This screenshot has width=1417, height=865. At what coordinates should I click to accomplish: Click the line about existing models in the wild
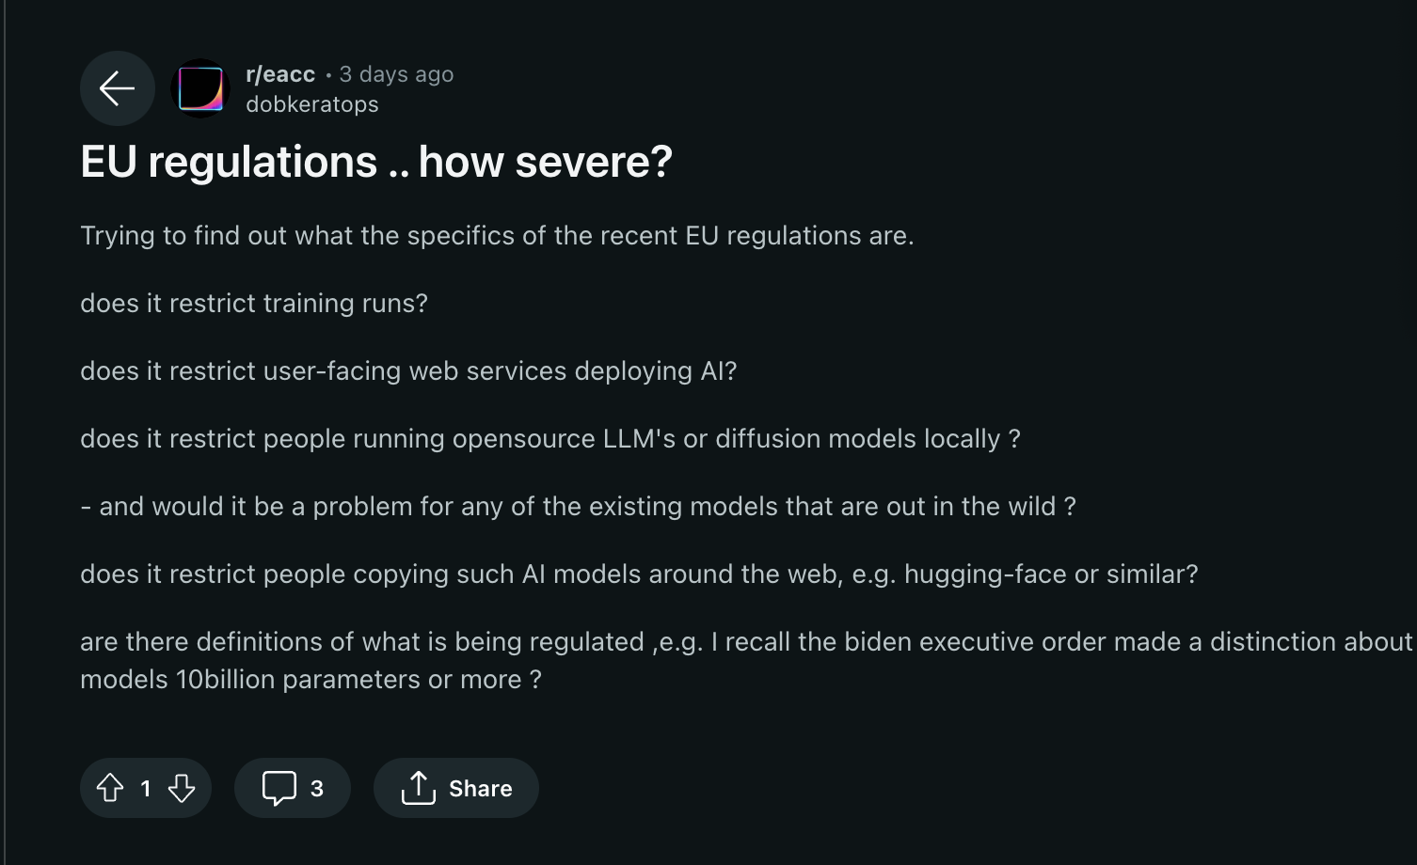click(578, 506)
